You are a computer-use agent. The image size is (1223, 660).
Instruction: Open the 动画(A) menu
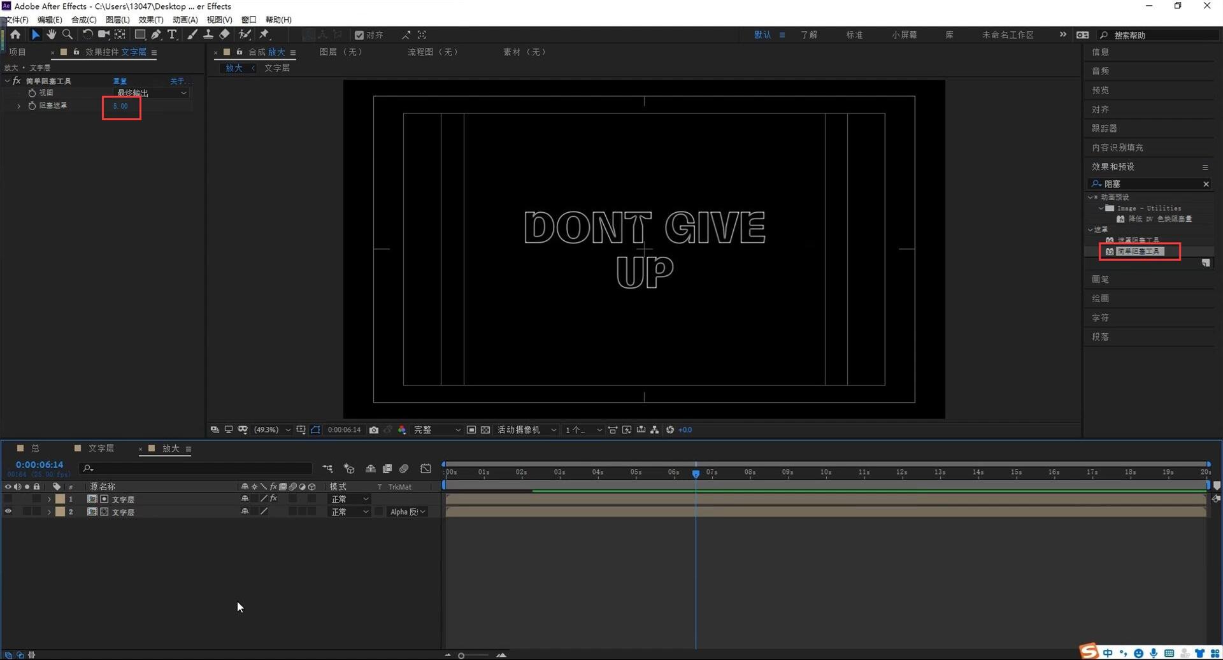pyautogui.click(x=185, y=20)
